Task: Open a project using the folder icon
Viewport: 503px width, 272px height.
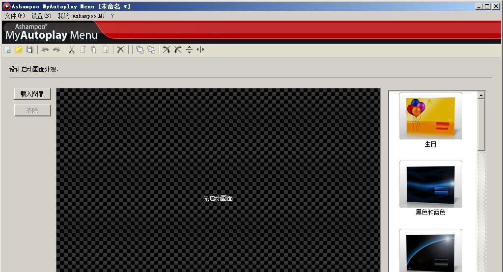Action: pos(19,50)
